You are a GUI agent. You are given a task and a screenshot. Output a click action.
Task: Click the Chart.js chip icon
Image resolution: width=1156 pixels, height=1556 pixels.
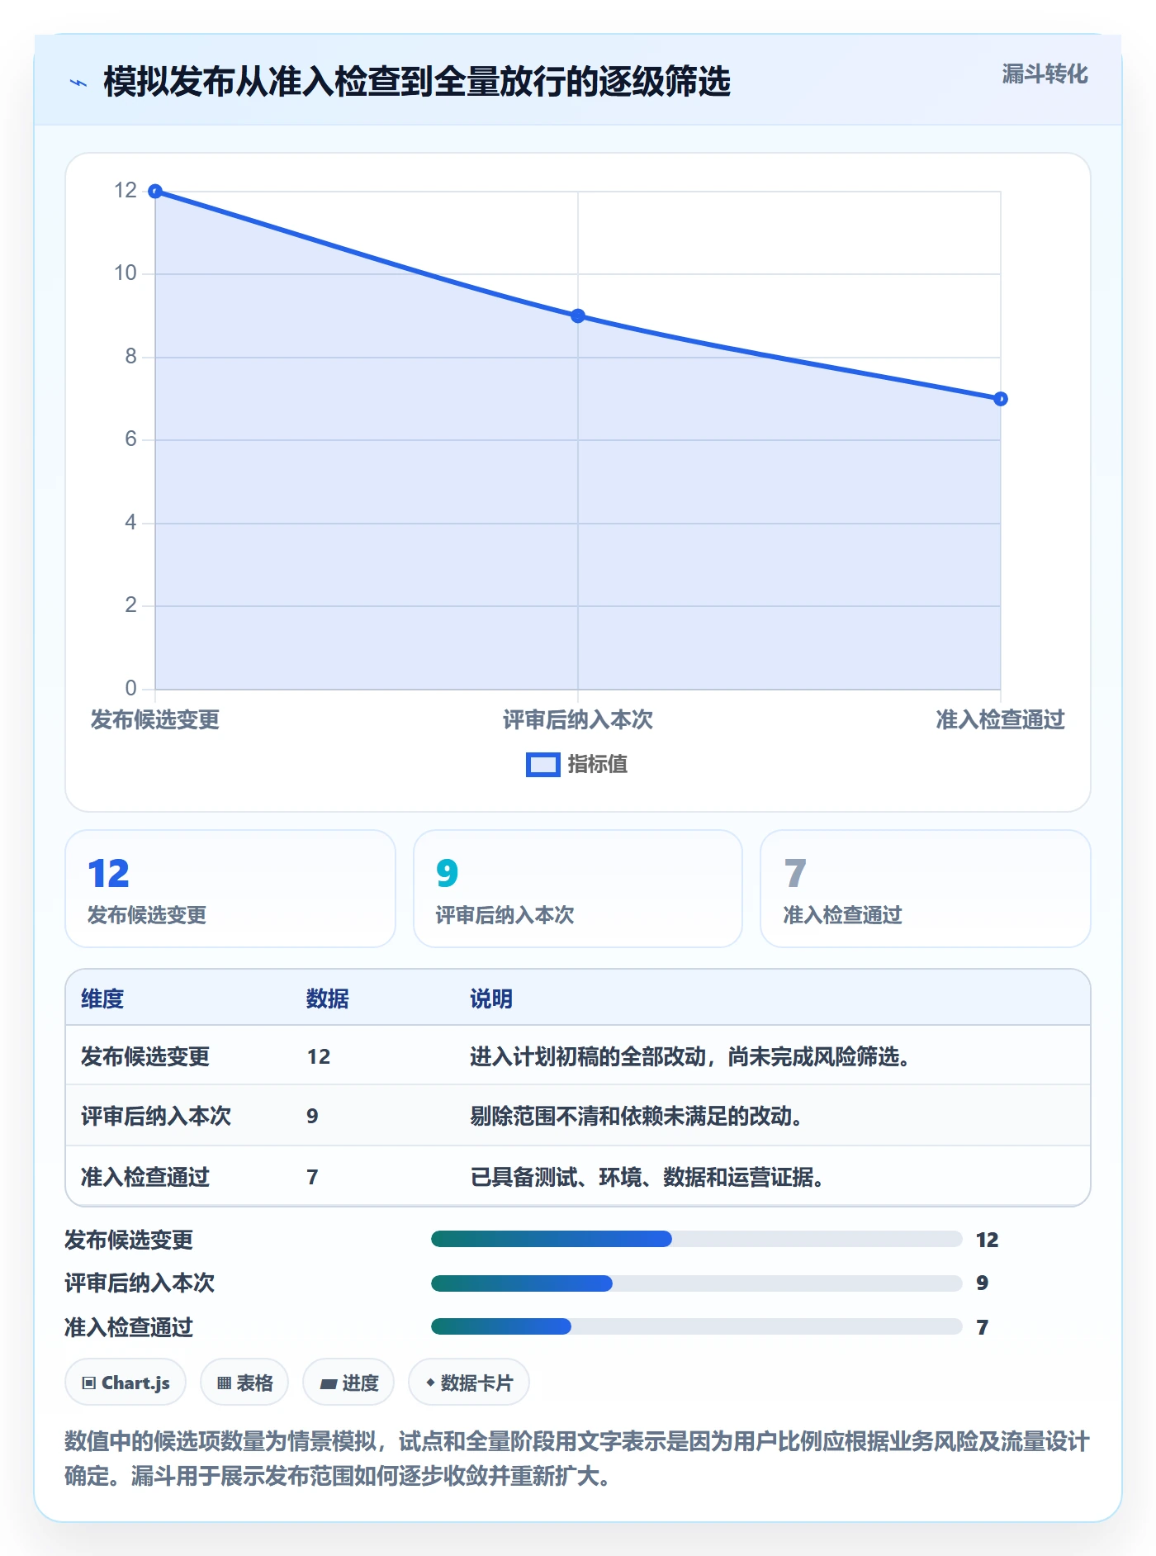(89, 1383)
